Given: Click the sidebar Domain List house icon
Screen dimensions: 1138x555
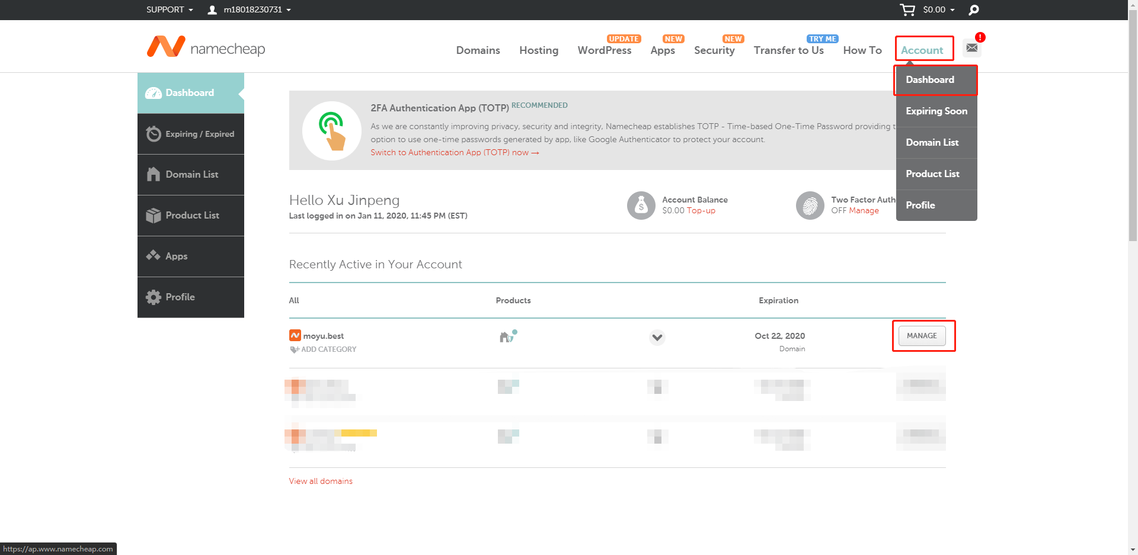Looking at the screenshot, I should (x=154, y=174).
